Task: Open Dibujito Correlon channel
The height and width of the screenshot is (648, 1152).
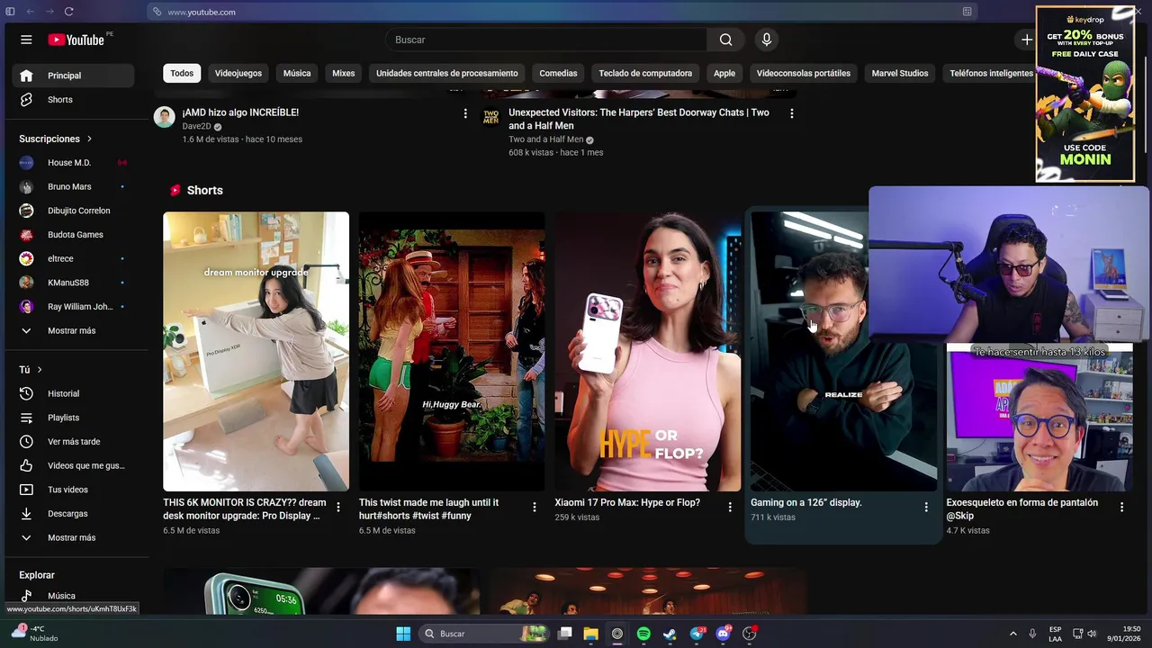Action: pyautogui.click(x=73, y=211)
